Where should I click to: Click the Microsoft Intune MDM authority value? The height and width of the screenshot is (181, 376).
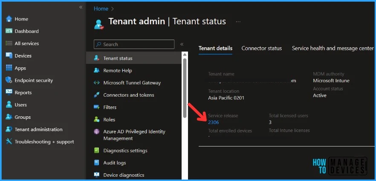(x=331, y=80)
